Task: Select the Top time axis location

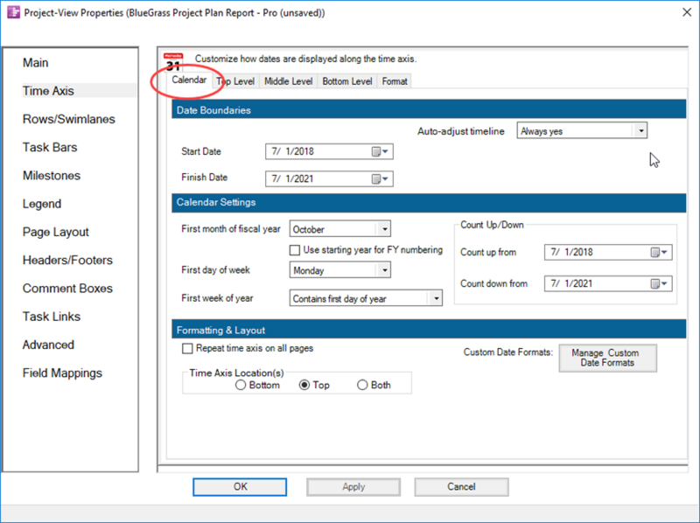Action: 304,385
